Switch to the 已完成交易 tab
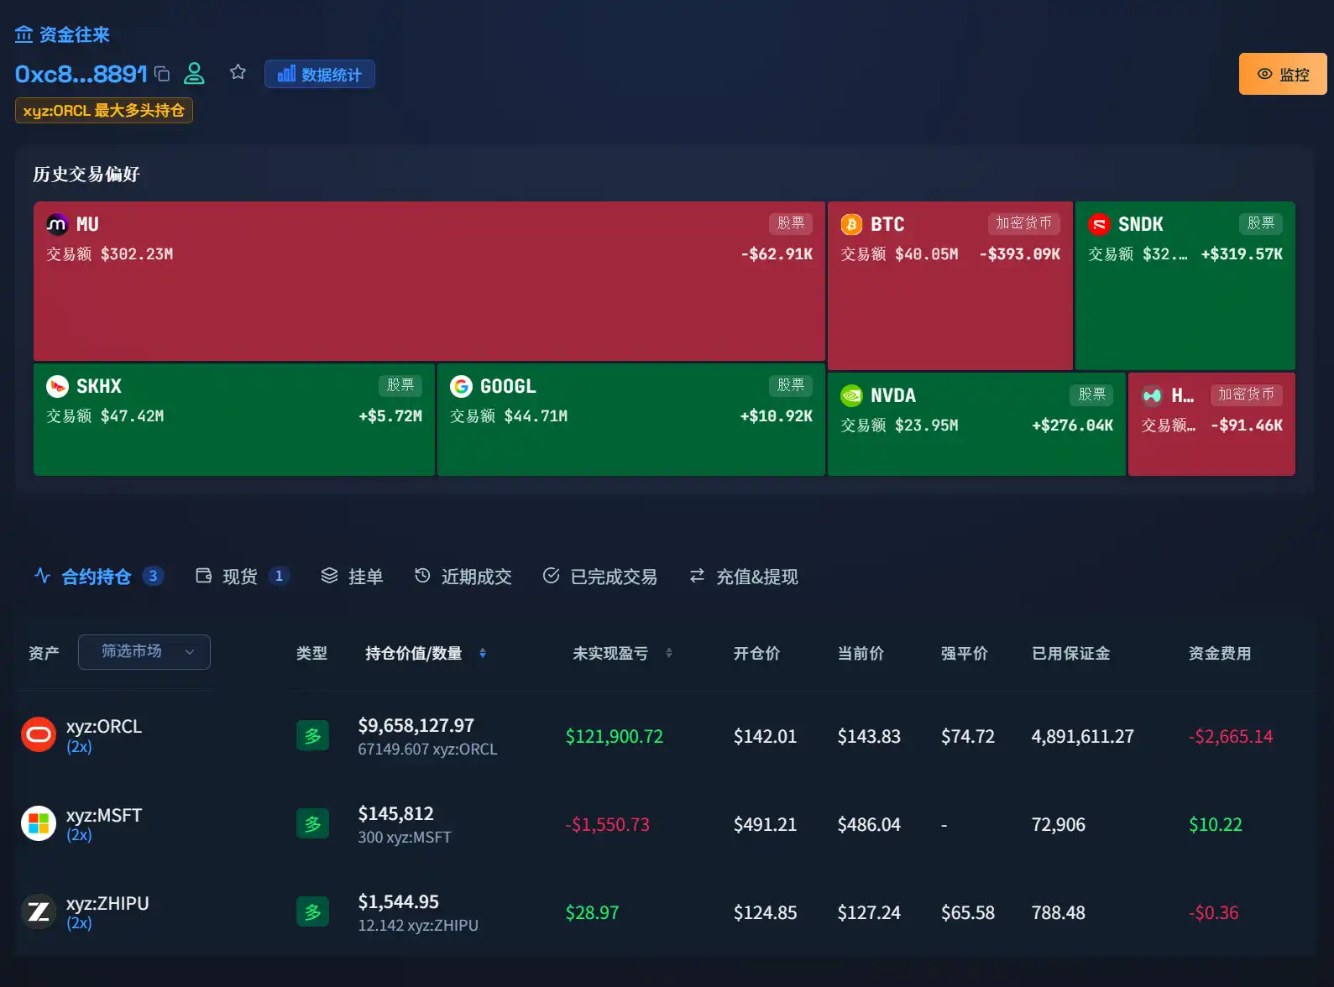Viewport: 1334px width, 987px height. pos(599,577)
